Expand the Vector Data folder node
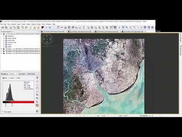 [x=4, y=40]
